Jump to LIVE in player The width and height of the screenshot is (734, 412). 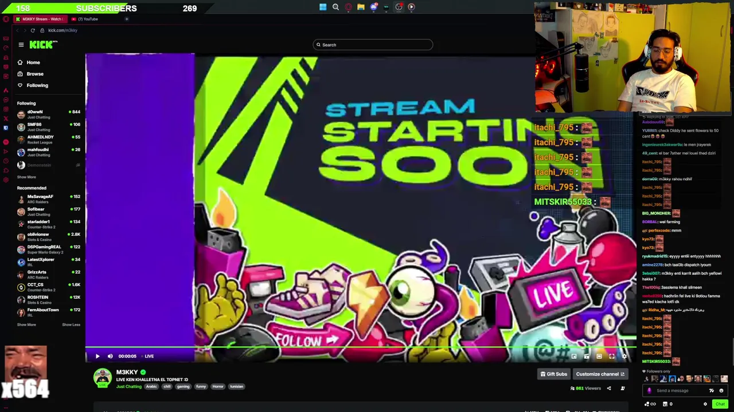149,356
